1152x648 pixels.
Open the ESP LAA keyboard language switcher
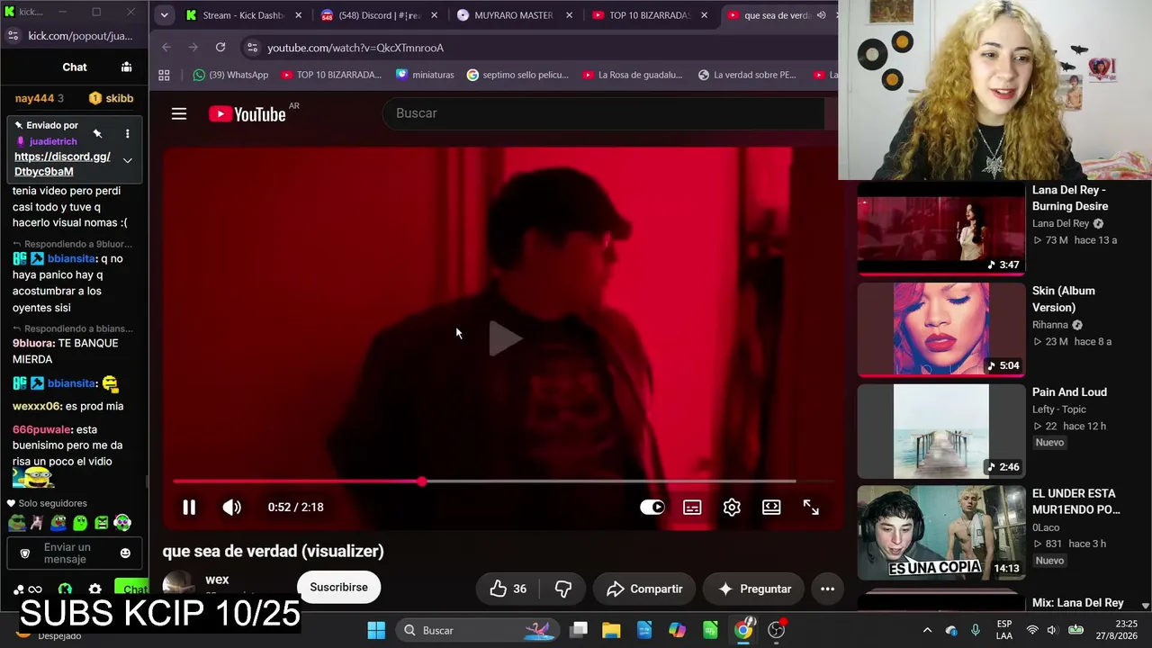click(1004, 630)
